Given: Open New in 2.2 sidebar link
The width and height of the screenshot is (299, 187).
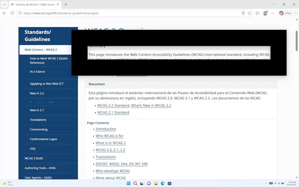Looking at the screenshot, I should pos(37,93).
